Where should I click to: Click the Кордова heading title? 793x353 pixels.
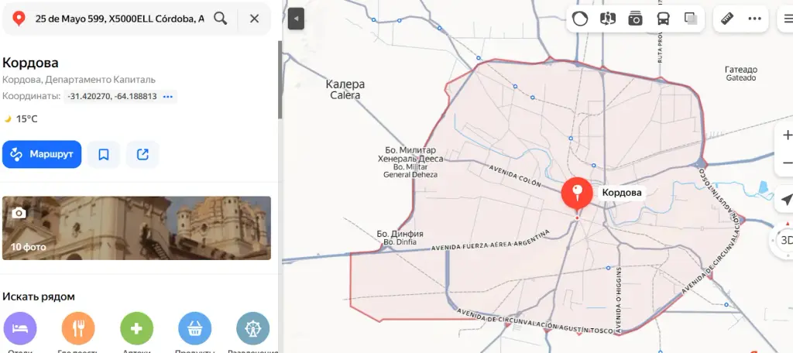coord(30,63)
